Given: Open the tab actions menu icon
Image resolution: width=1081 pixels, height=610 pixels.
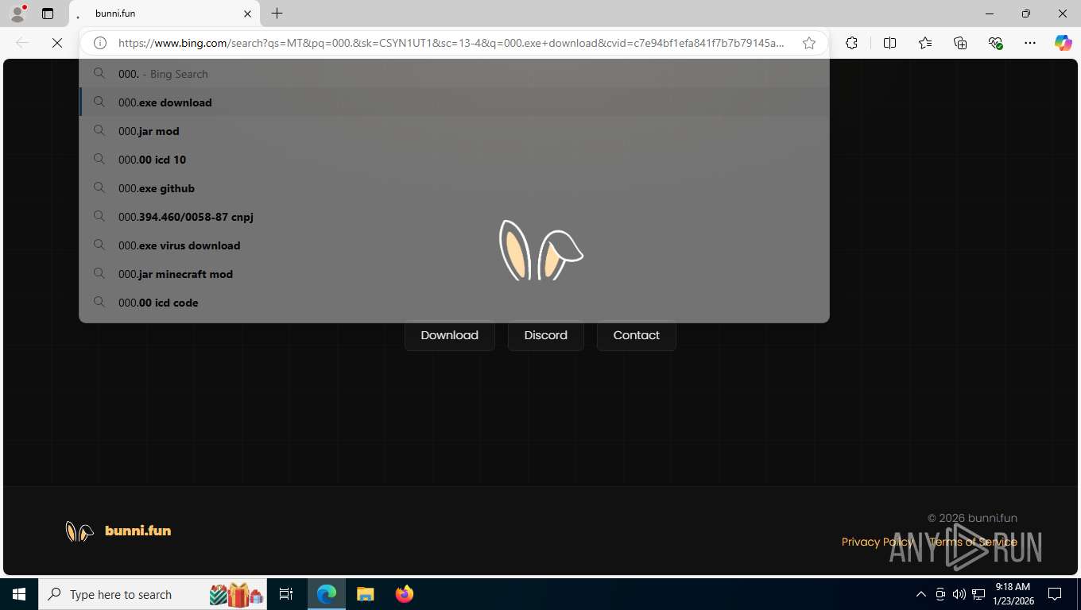Looking at the screenshot, I should (48, 14).
